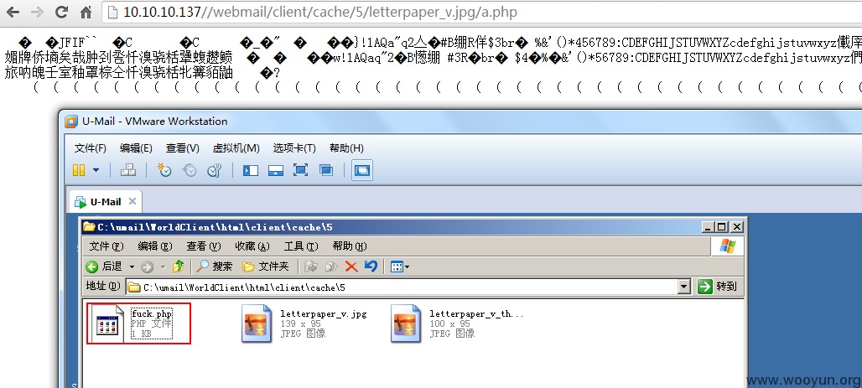Open Explorer 查看(V) menu in guest window
The height and width of the screenshot is (388, 862).
pos(204,246)
